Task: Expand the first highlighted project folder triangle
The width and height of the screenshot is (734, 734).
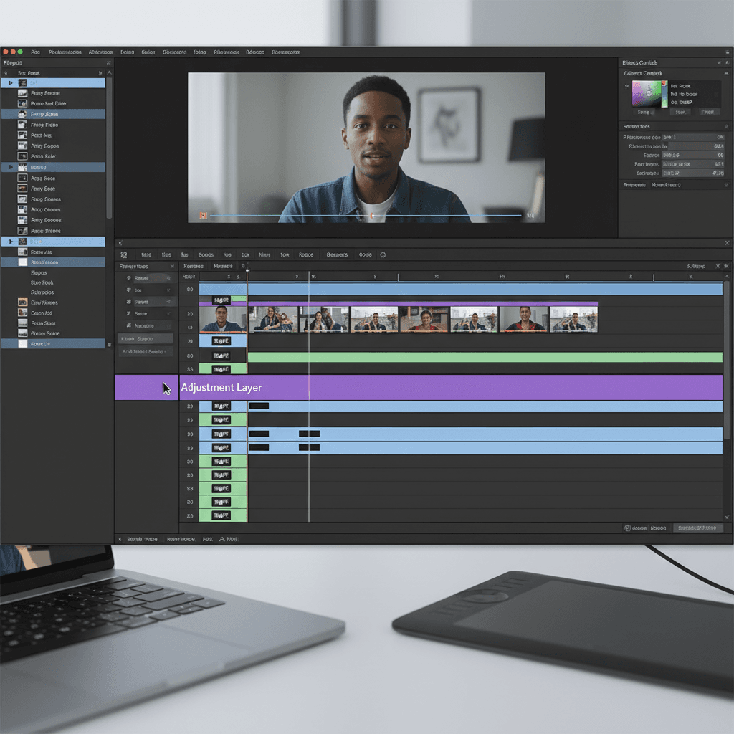Action: point(11,83)
